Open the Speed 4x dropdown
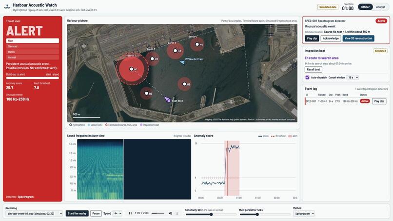Image resolution: width=393 pixels, height=221 pixels. click(118, 214)
